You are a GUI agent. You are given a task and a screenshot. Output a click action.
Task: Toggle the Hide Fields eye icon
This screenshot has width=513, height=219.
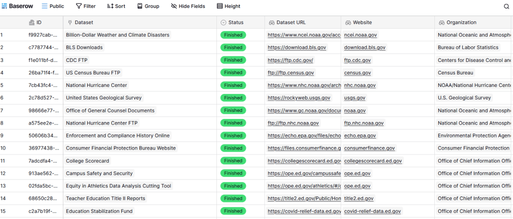[174, 6]
